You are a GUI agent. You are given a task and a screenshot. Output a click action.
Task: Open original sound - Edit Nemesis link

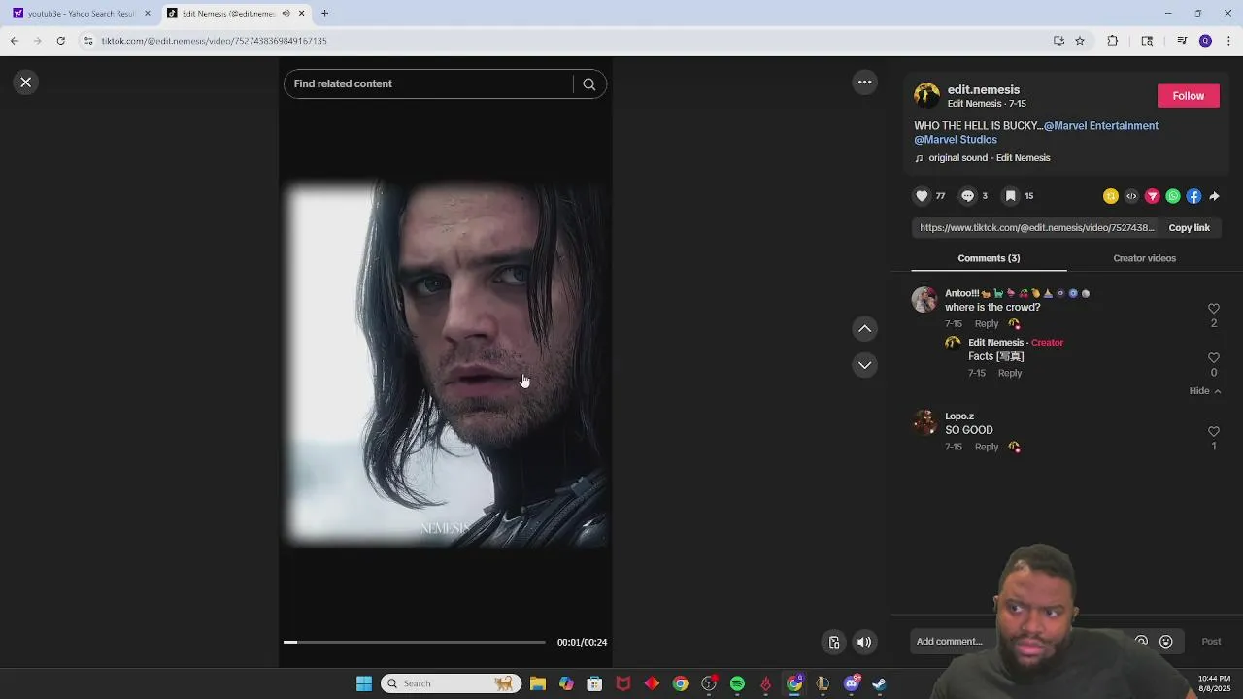click(989, 158)
